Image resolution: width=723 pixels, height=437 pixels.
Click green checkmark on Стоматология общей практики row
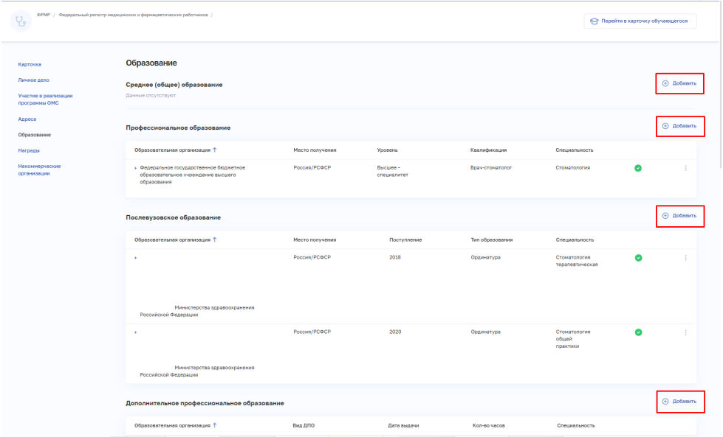(638, 332)
